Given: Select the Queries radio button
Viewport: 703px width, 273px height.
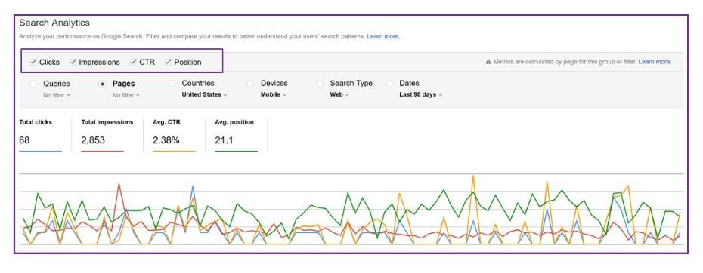Looking at the screenshot, I should click(x=33, y=84).
